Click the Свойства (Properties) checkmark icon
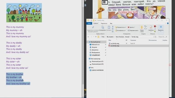Image resolution: width=175 pixels, height=98 pixels. [151, 27]
